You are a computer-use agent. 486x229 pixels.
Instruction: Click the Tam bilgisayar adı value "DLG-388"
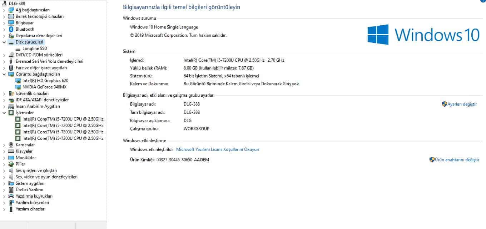[x=192, y=112]
